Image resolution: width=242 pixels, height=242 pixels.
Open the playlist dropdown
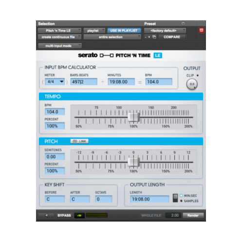tap(94, 31)
